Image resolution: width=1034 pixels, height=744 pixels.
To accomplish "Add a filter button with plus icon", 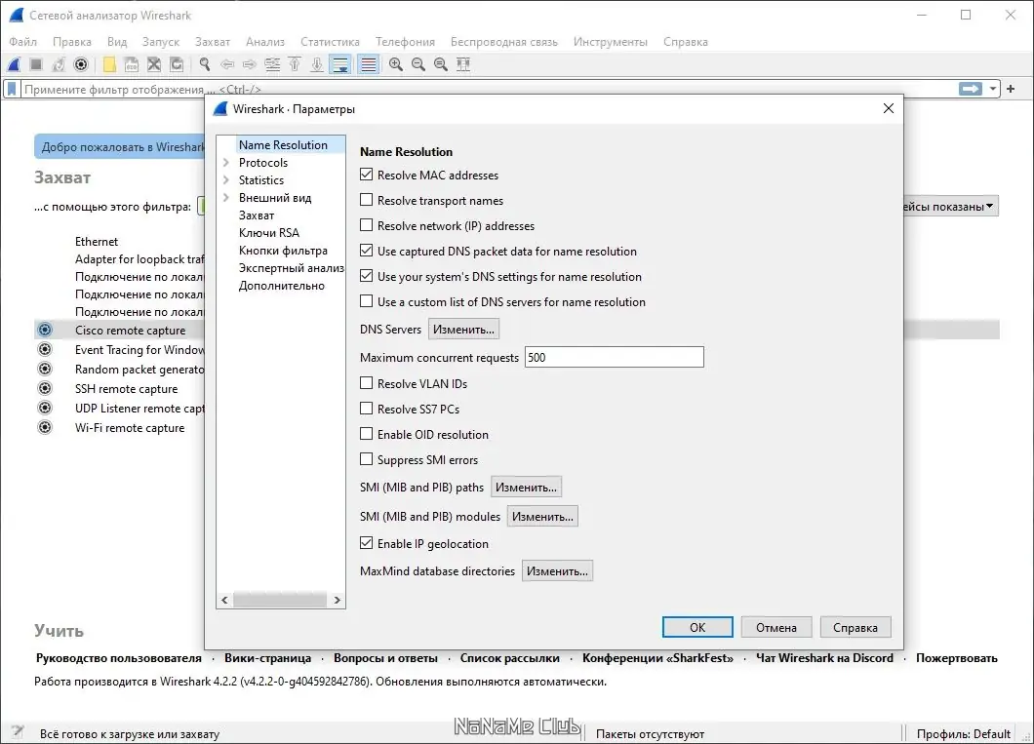I will [1011, 89].
